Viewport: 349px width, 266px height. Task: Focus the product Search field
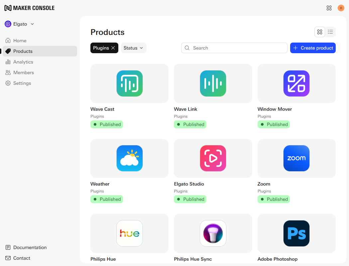(x=238, y=48)
